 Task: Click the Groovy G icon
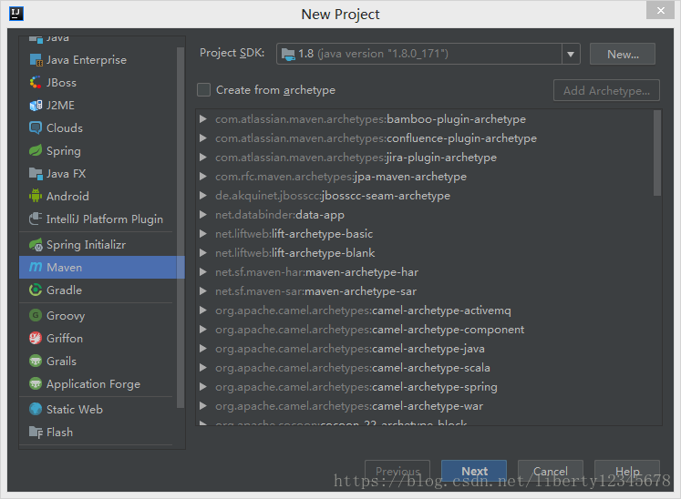click(36, 315)
